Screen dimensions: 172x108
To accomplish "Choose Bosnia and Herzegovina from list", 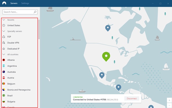I will (x=19, y=90).
